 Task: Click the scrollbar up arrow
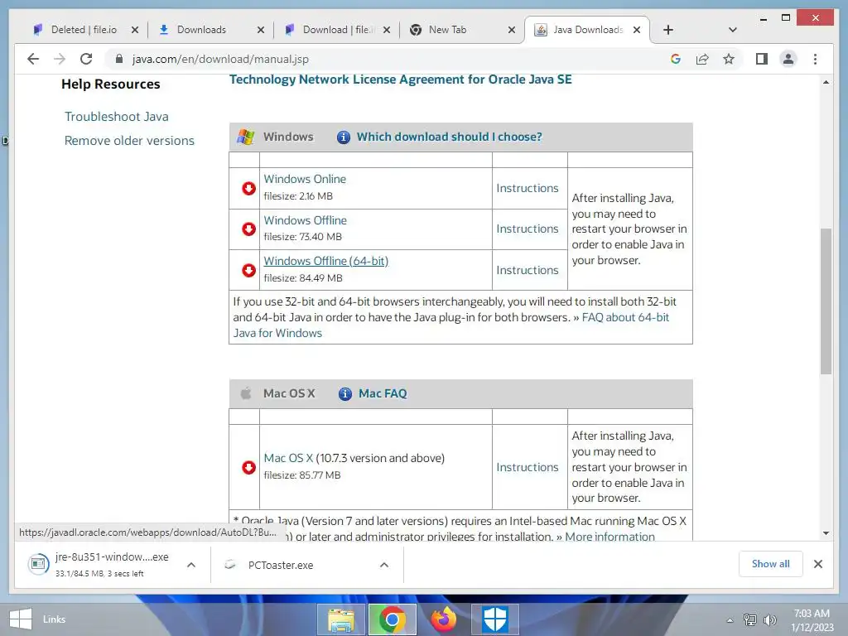pyautogui.click(x=826, y=82)
